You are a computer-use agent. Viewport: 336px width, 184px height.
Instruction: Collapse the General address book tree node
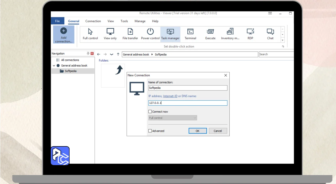click(x=54, y=66)
